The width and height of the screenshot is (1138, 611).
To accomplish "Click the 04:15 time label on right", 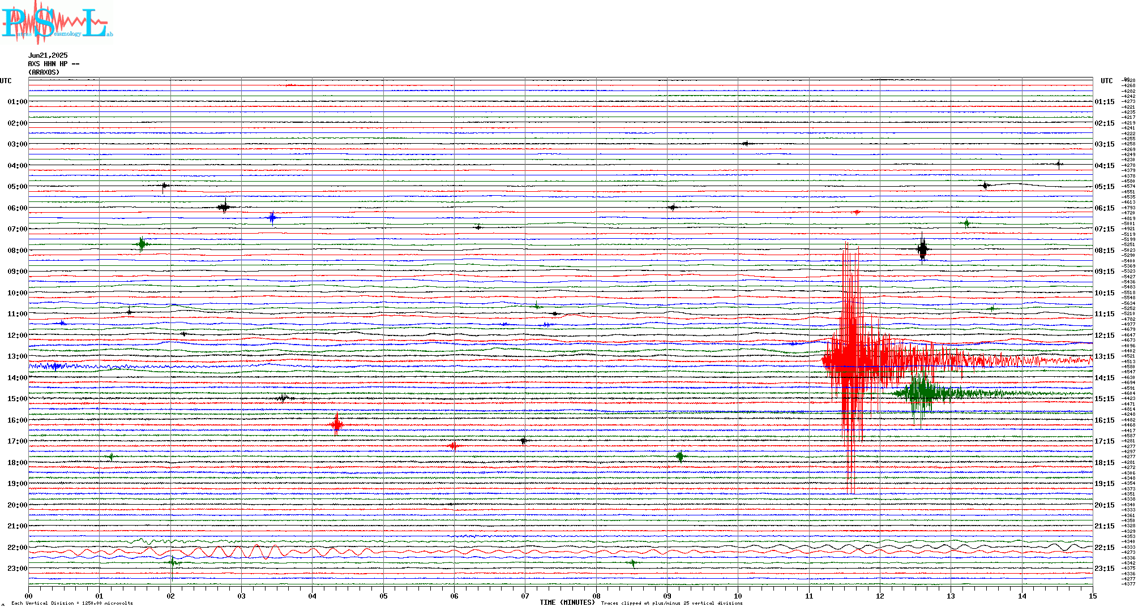I will (1105, 166).
